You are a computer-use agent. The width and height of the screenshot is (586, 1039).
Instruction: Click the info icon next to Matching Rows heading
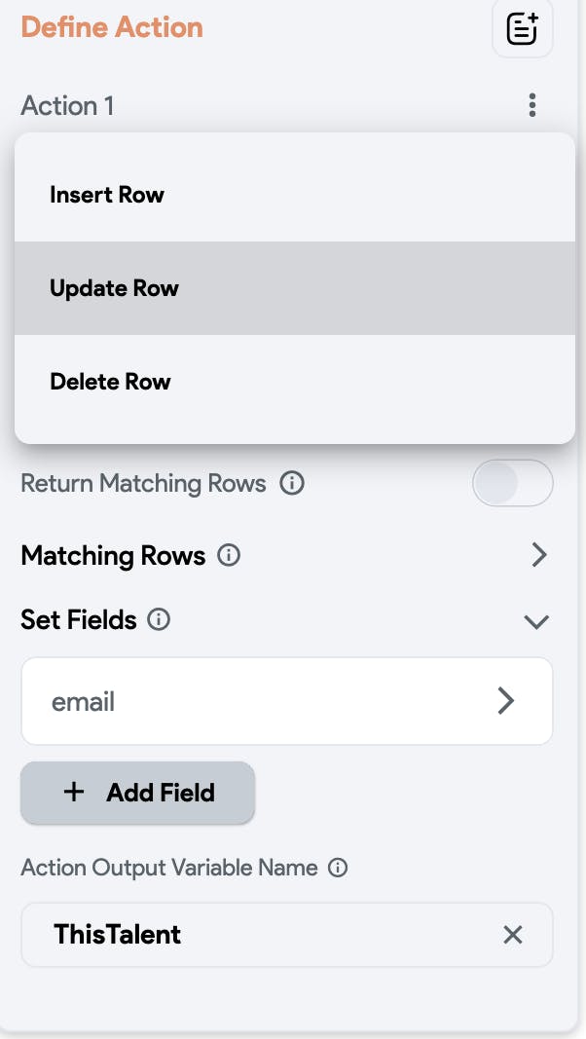pyautogui.click(x=229, y=556)
